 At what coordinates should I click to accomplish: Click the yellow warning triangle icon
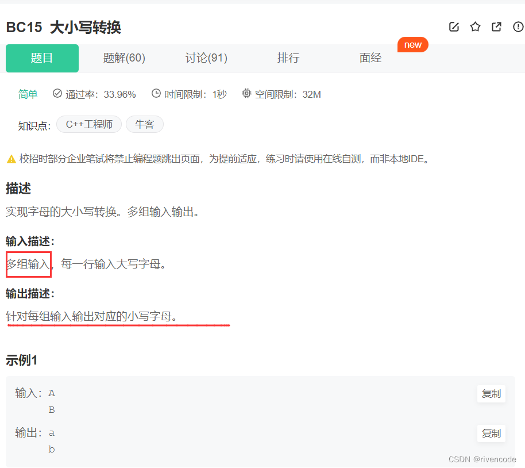11,159
